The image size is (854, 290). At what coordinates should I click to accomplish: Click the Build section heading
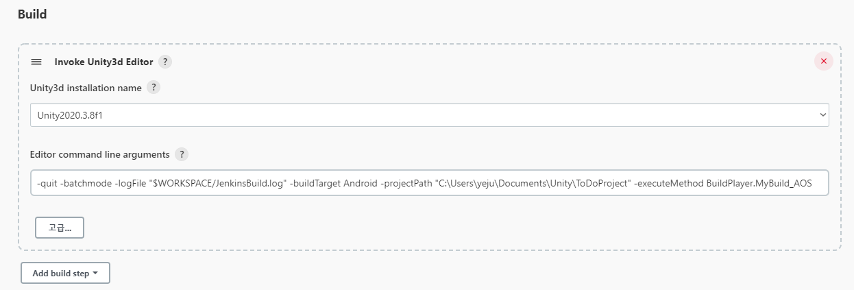[32, 14]
